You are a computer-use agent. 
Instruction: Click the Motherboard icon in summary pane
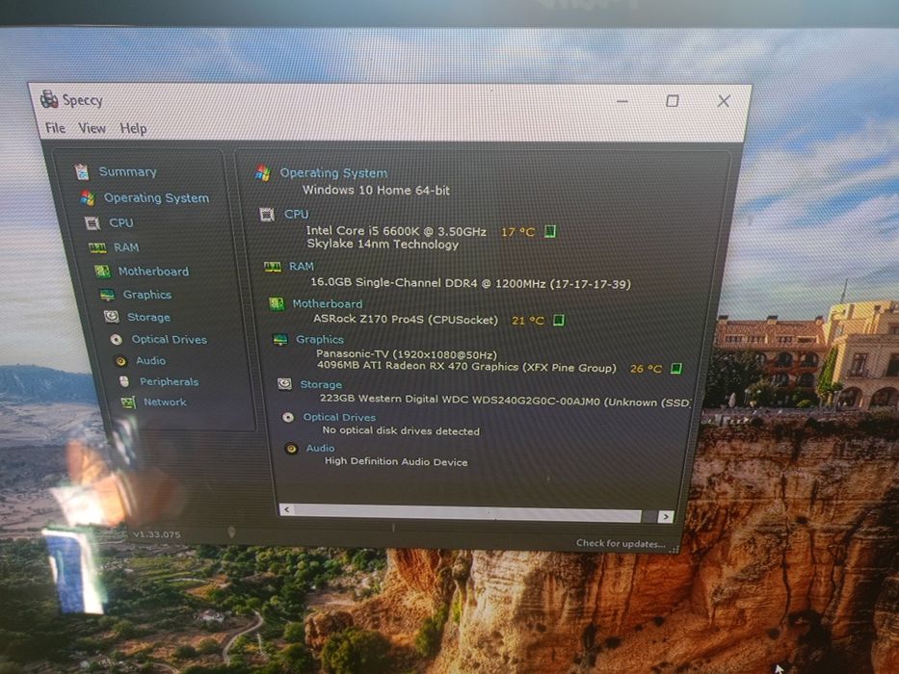(277, 303)
